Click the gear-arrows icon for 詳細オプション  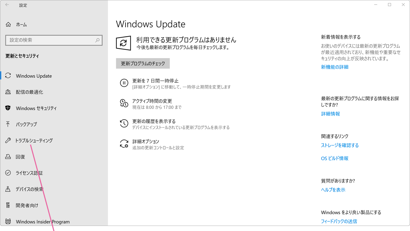(x=124, y=144)
